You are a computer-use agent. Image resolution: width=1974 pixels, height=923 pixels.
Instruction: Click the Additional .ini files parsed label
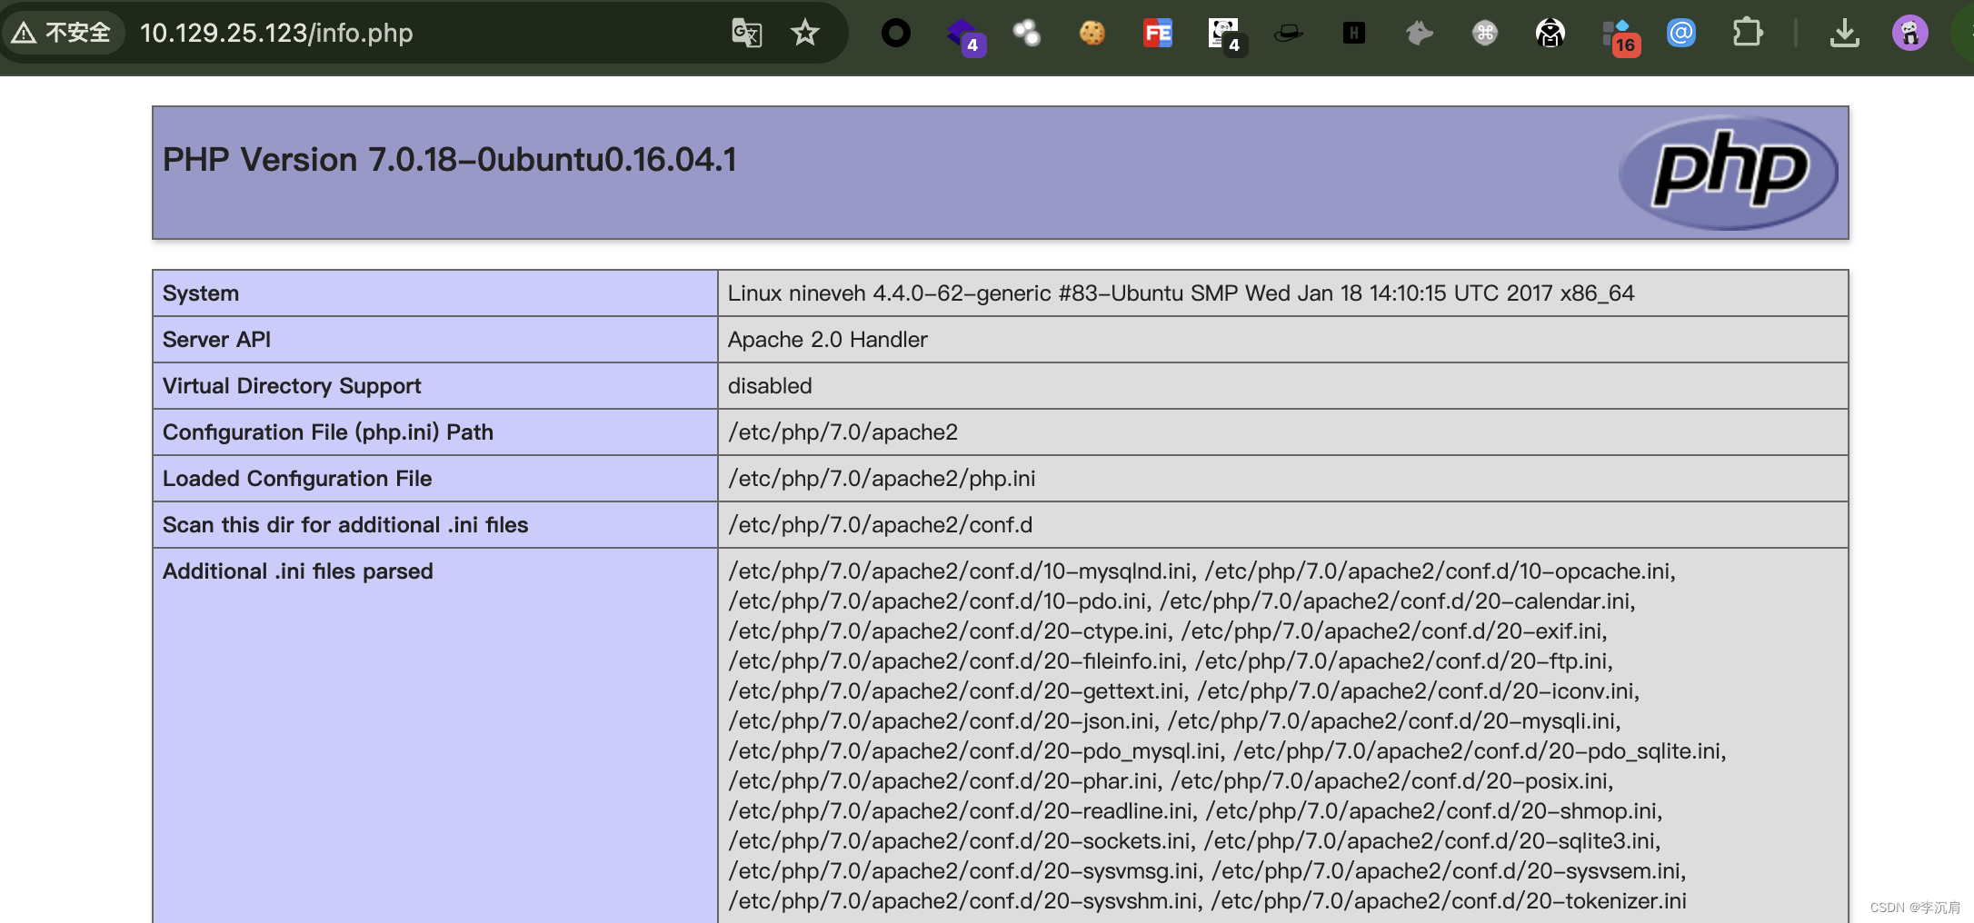pos(298,571)
